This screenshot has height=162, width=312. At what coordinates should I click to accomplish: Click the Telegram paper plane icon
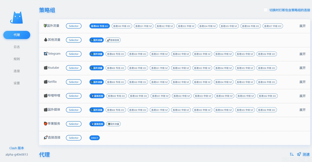tap(45, 54)
